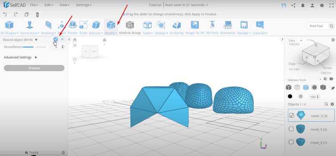
Task: Click the search icon in Objects panel
Action: click(326, 104)
